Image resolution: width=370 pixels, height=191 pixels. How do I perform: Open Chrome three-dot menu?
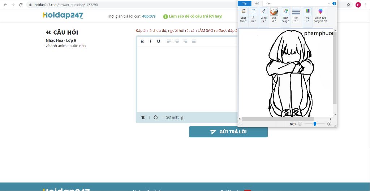[365, 5]
